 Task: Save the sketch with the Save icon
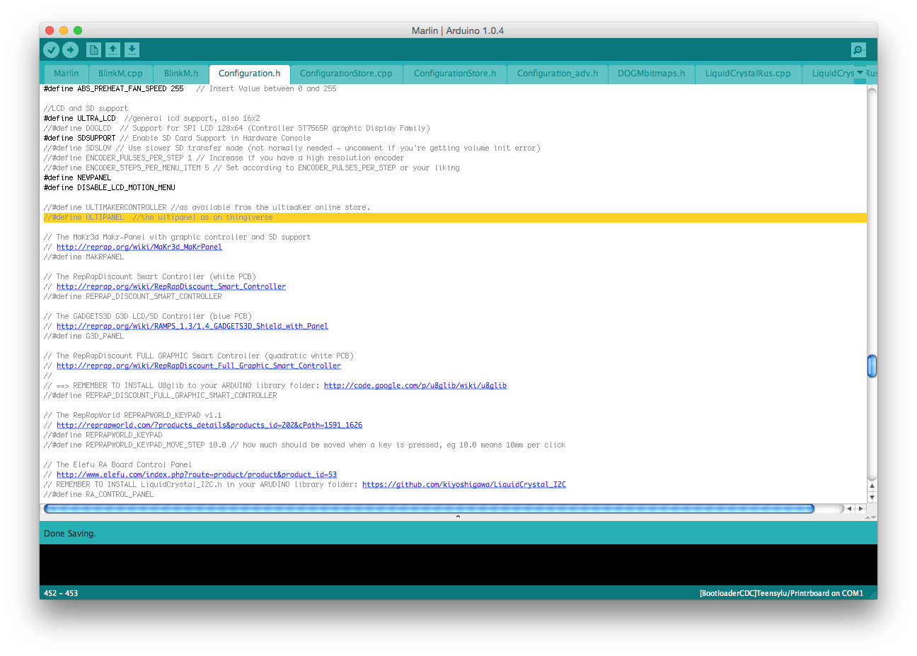pyautogui.click(x=132, y=49)
